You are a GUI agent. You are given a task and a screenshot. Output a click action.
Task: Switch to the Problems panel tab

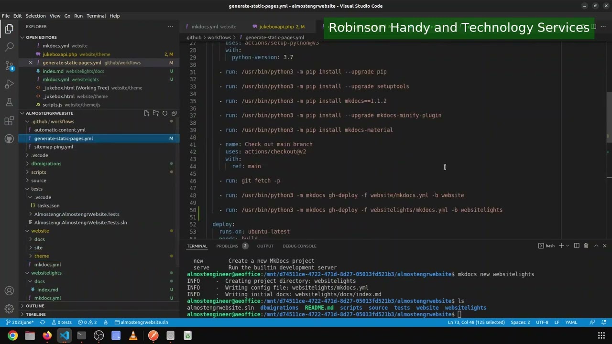click(232, 246)
